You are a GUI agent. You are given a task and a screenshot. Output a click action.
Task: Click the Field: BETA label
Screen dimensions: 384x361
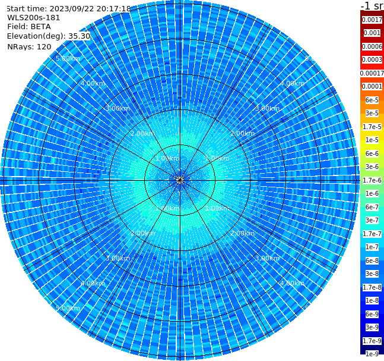[x=29, y=27]
